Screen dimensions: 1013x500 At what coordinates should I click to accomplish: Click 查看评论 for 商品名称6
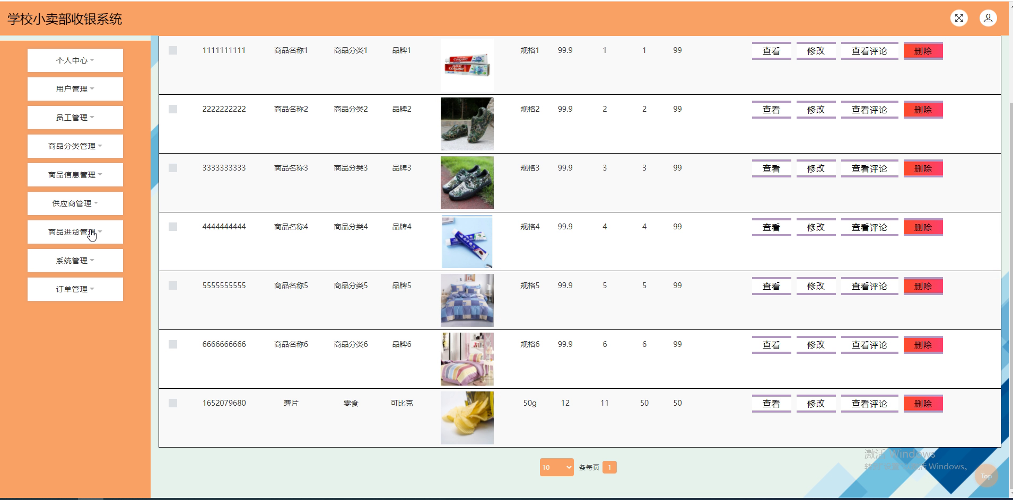tap(869, 345)
